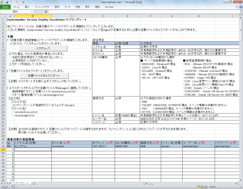
Task: Click the macro recording icon in status bar
Action: tap(13, 187)
